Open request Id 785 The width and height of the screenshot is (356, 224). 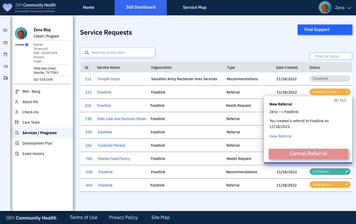click(x=89, y=159)
